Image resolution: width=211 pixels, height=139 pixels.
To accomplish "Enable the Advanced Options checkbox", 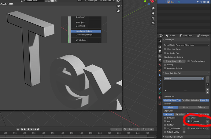I will point(165,68).
